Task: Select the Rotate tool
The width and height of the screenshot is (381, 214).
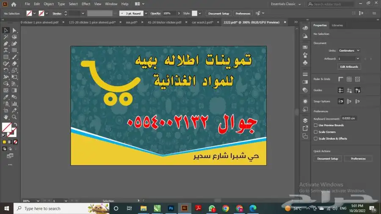Action: pos(6,70)
